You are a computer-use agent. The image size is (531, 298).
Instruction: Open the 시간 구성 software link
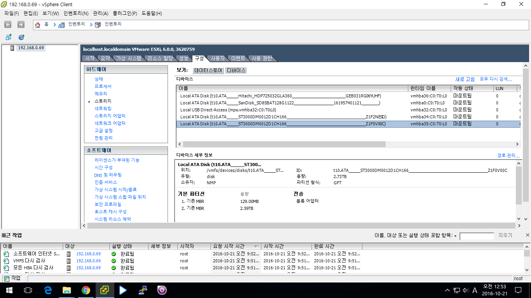pyautogui.click(x=103, y=167)
